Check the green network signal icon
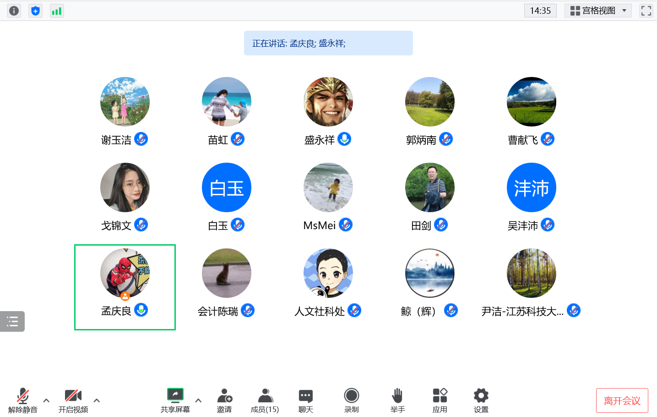The width and height of the screenshot is (657, 417). (57, 11)
